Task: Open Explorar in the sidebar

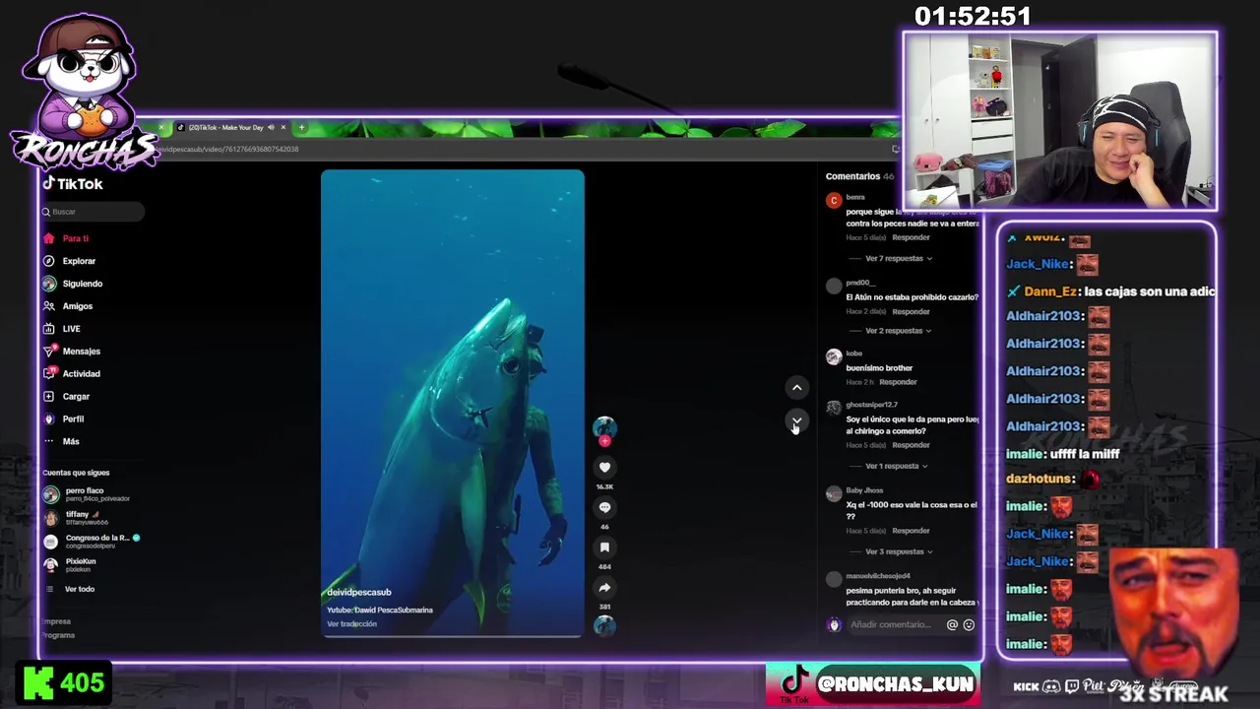Action: 79,261
